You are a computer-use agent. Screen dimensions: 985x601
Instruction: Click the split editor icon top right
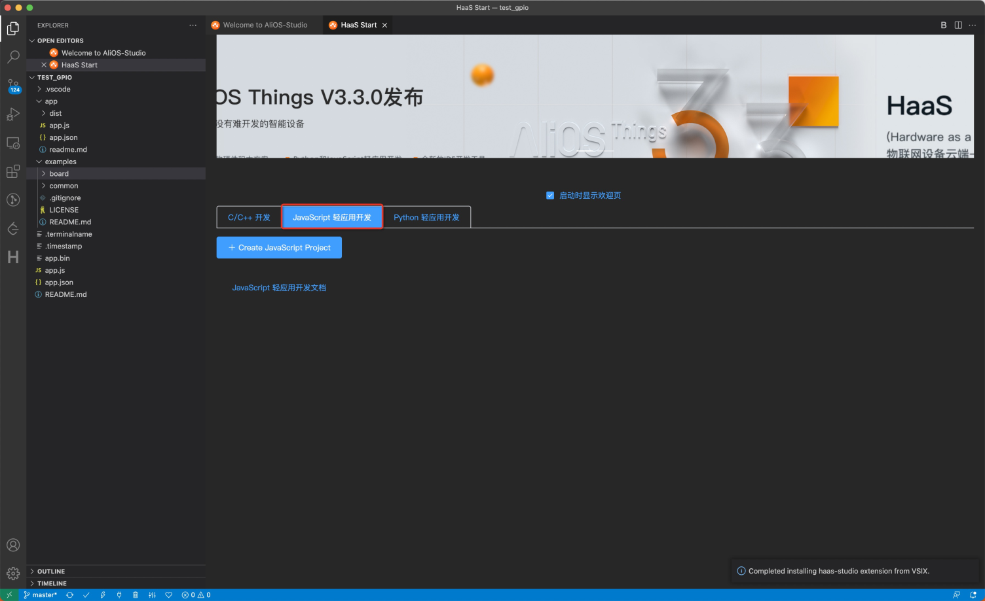958,25
